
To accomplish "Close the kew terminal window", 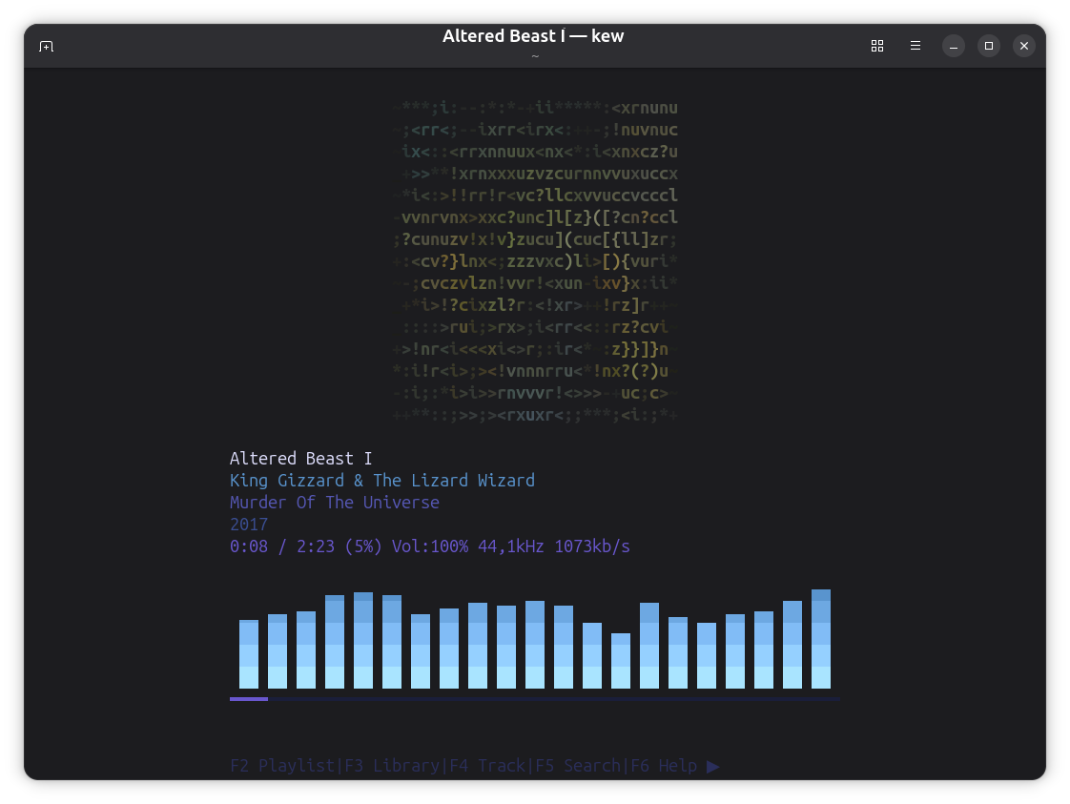I will click(1023, 46).
